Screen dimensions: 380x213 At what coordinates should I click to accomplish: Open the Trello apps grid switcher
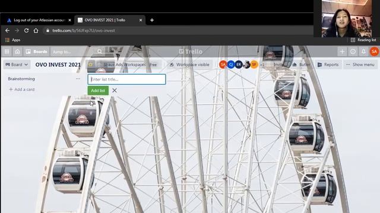[7, 51]
